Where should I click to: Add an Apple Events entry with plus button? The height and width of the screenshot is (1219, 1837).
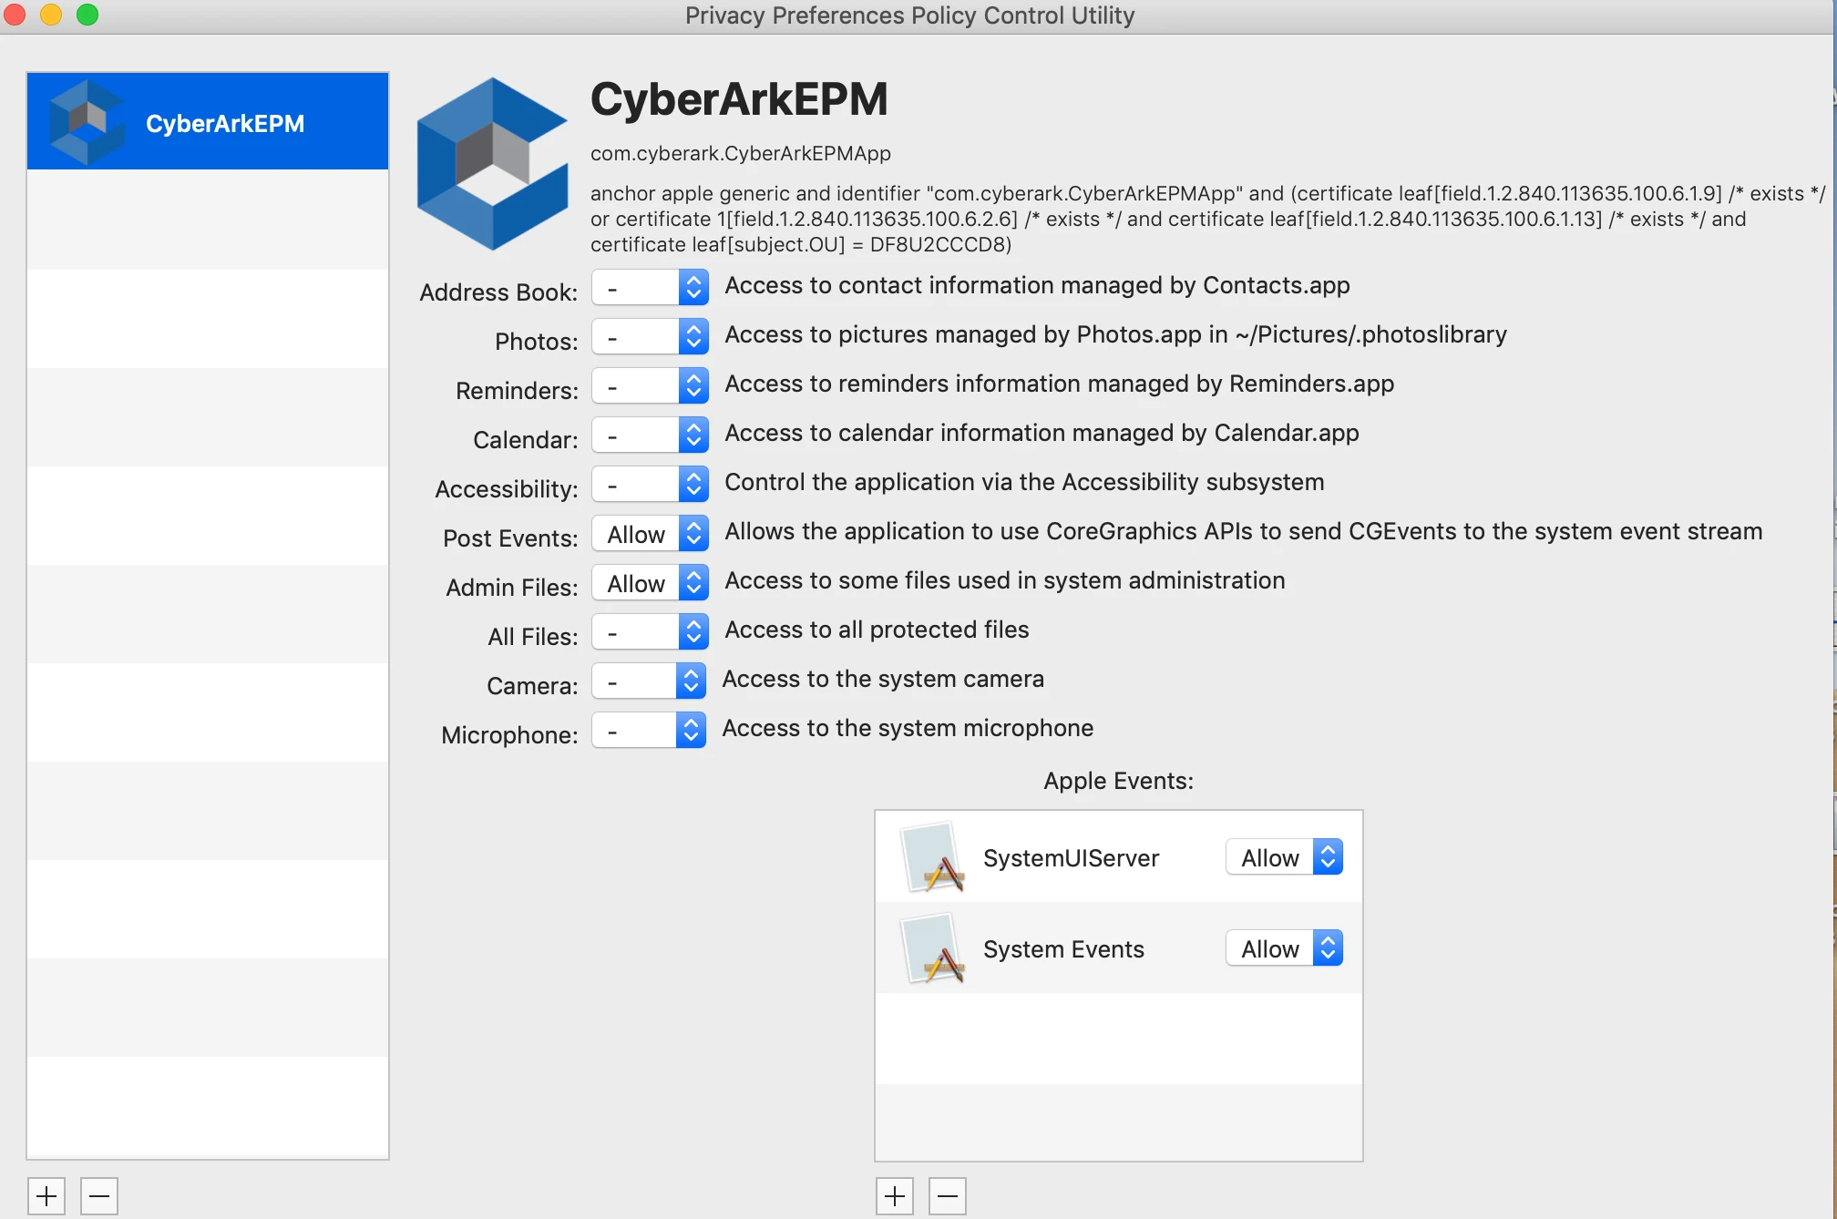click(894, 1195)
